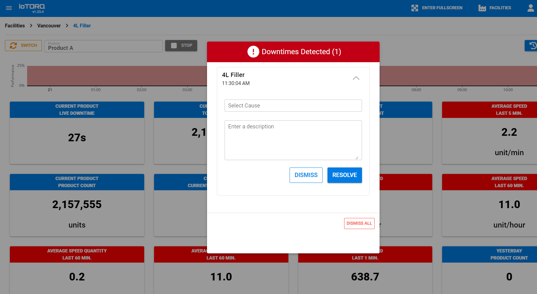Click the Resolve button
Image resolution: width=537 pixels, height=294 pixels.
tap(345, 175)
